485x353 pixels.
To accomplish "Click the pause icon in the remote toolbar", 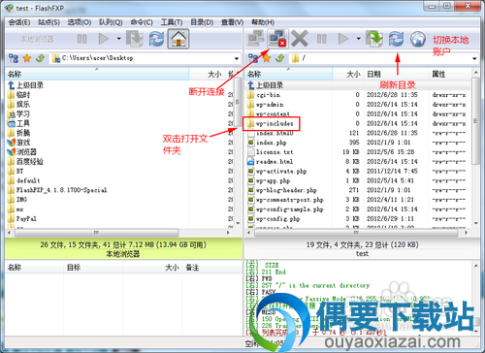I will pos(321,39).
